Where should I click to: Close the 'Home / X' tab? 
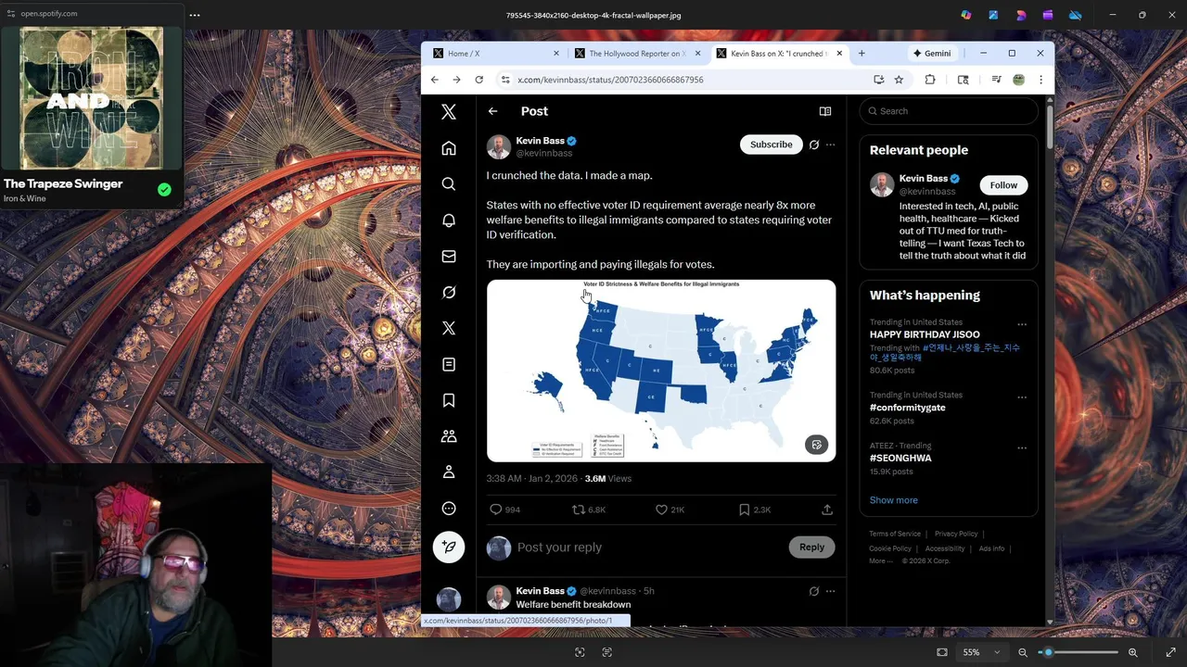pyautogui.click(x=556, y=54)
